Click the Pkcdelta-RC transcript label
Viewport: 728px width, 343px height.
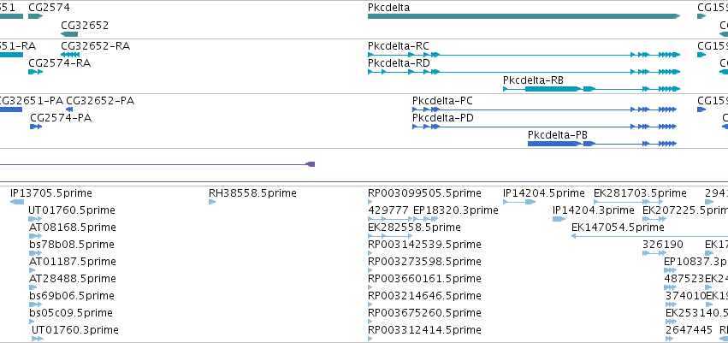point(399,46)
